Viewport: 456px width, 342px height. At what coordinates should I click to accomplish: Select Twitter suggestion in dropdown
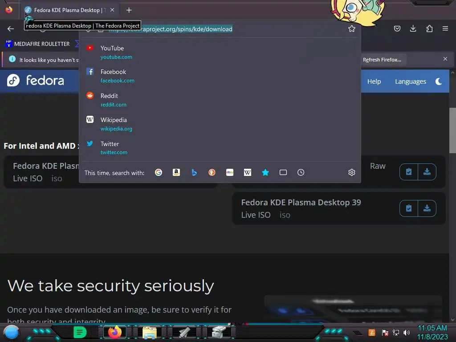220,148
